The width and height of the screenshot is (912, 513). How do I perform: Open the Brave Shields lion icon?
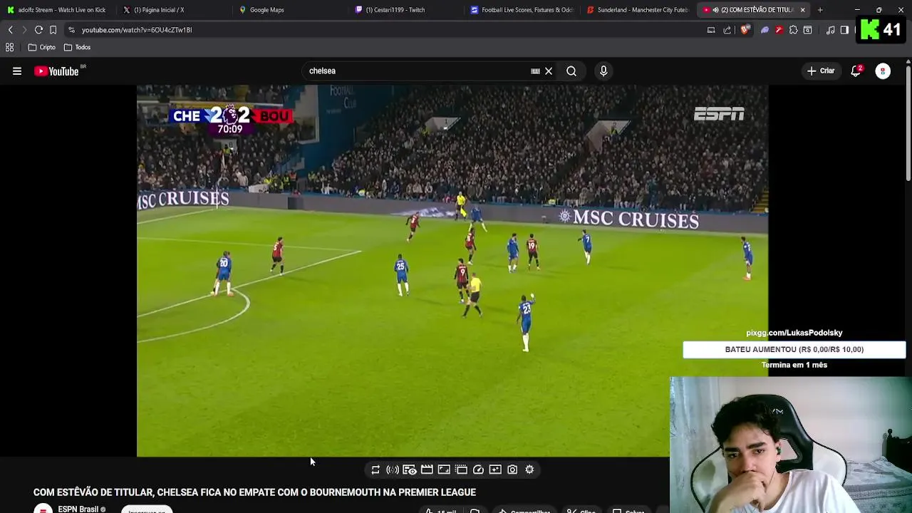(x=745, y=30)
